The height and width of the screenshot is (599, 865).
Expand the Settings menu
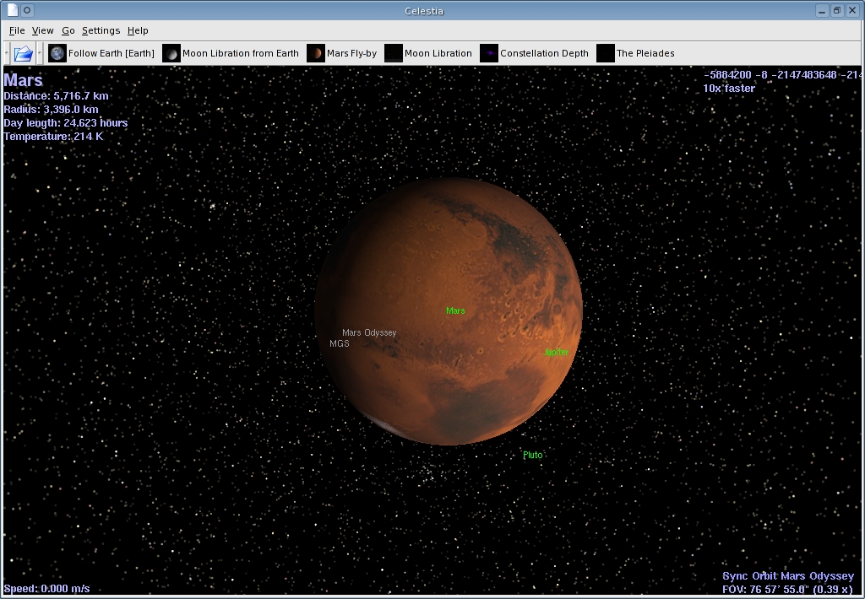pyautogui.click(x=101, y=30)
